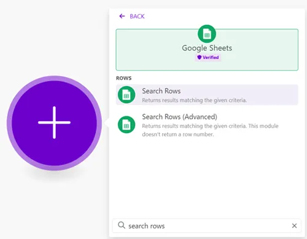This screenshot has height=239, width=307.
Task: Click the Verified badge
Action: [x=208, y=57]
